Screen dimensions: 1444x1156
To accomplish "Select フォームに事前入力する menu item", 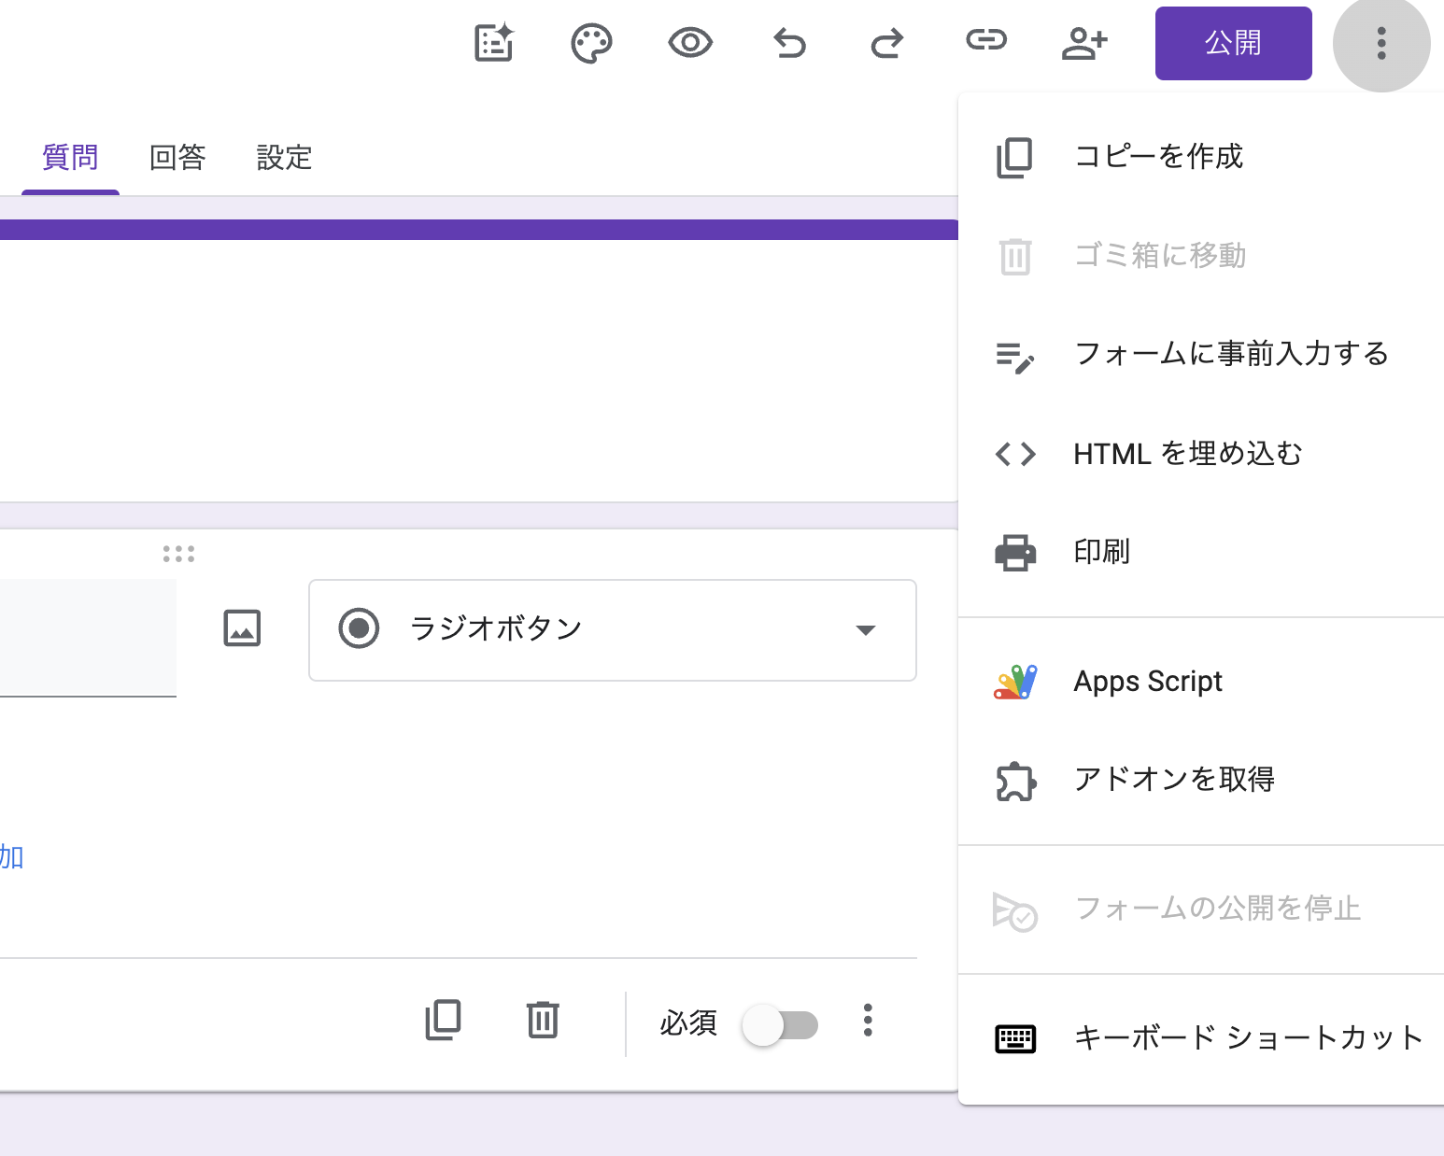I will pos(1201,355).
